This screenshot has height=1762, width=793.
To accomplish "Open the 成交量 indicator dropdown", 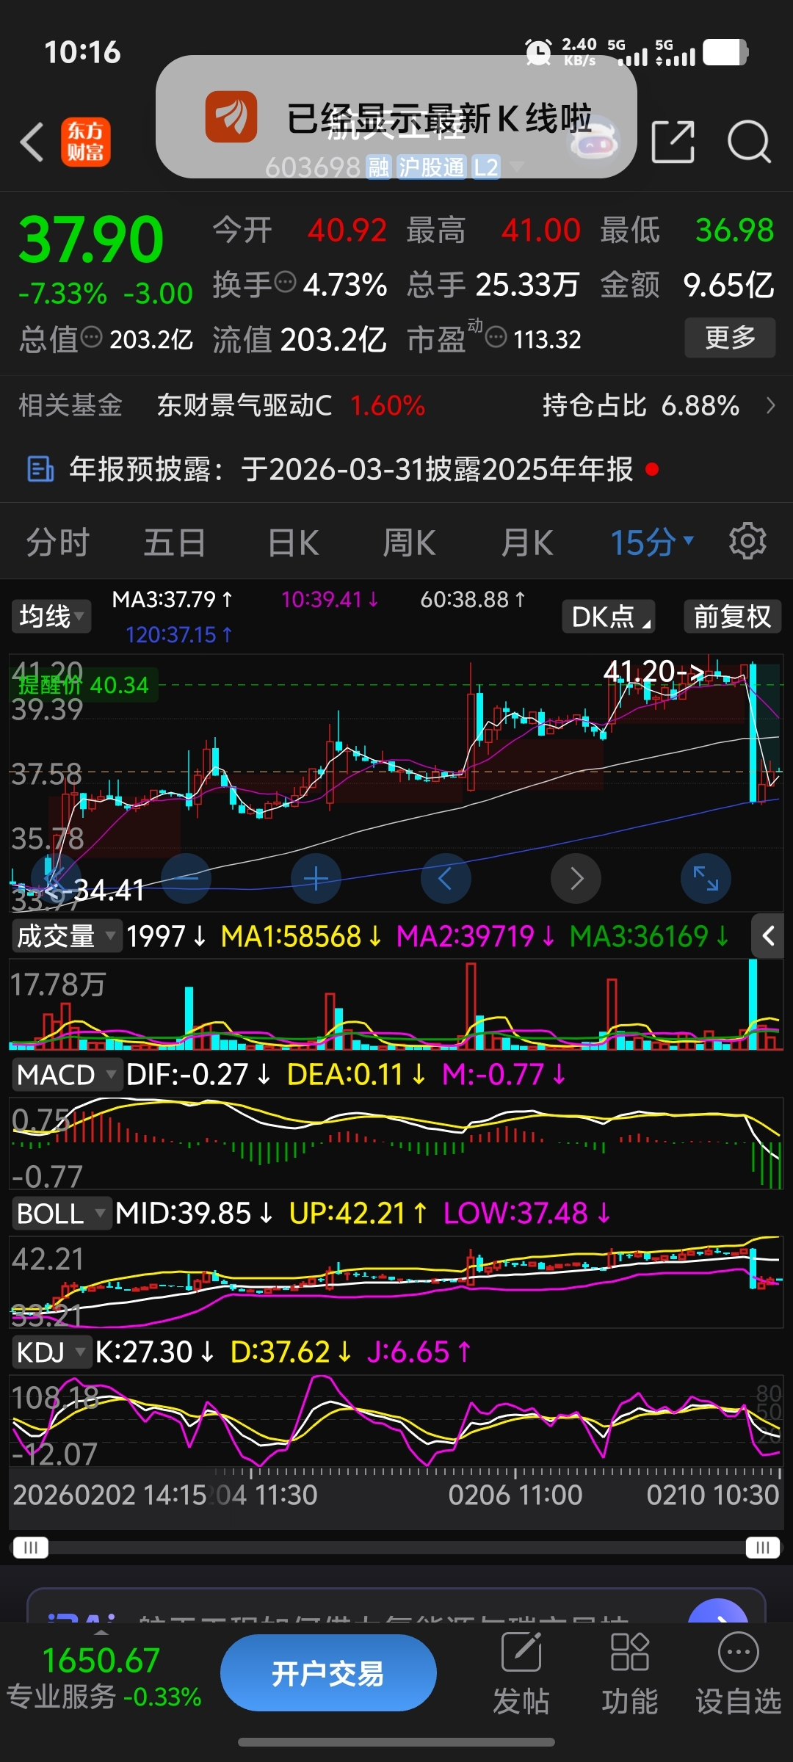I will (66, 936).
